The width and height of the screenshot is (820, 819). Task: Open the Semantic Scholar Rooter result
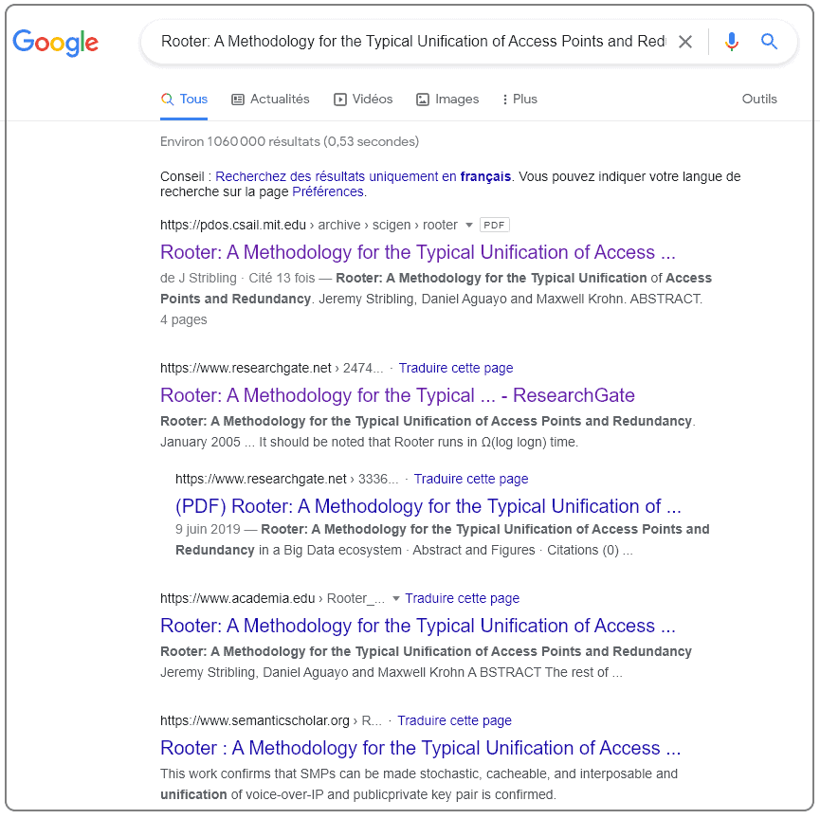coord(421,748)
